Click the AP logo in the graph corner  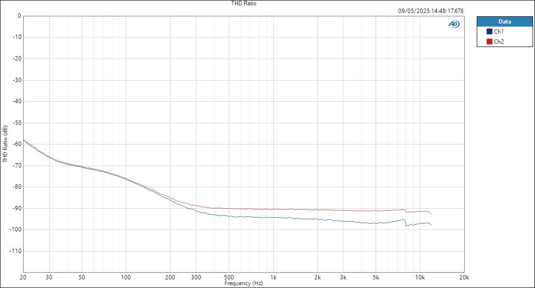pyautogui.click(x=453, y=23)
